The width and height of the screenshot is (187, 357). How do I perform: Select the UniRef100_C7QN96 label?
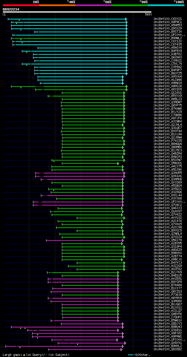pyautogui.click(x=168, y=115)
